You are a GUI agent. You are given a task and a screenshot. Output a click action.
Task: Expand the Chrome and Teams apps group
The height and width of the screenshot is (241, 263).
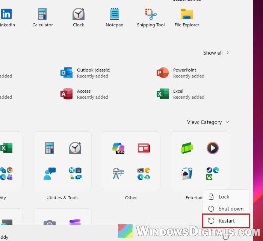pyautogui.click(x=6, y=174)
